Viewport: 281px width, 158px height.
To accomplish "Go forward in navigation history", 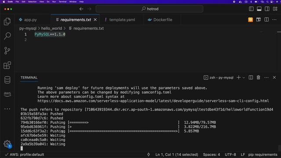I will (x=89, y=9).
